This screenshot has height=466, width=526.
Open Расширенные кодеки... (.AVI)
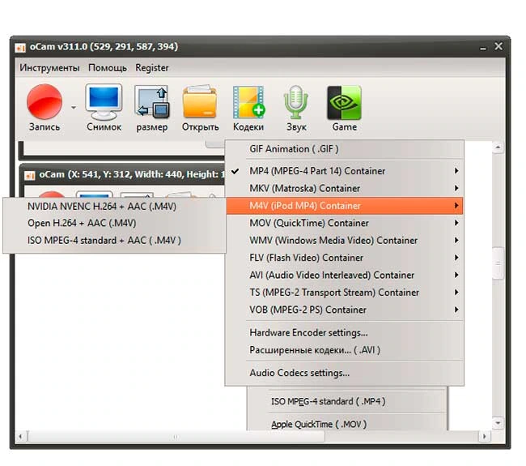[345, 350]
